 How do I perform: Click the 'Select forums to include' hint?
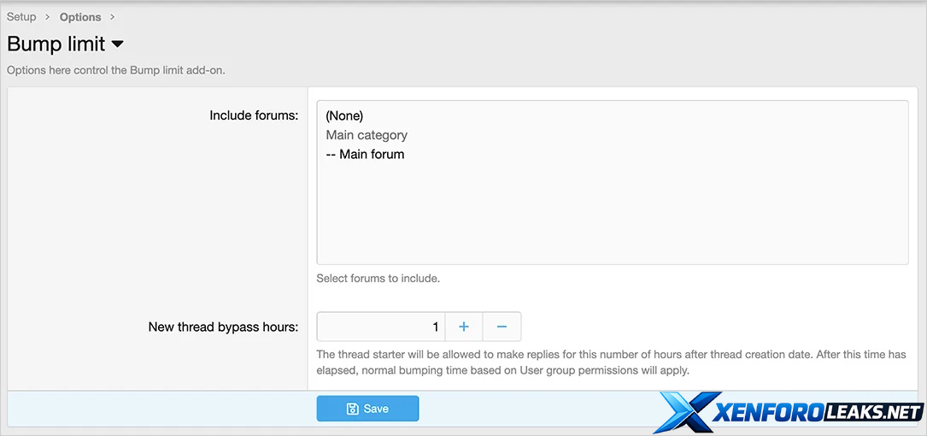(378, 278)
